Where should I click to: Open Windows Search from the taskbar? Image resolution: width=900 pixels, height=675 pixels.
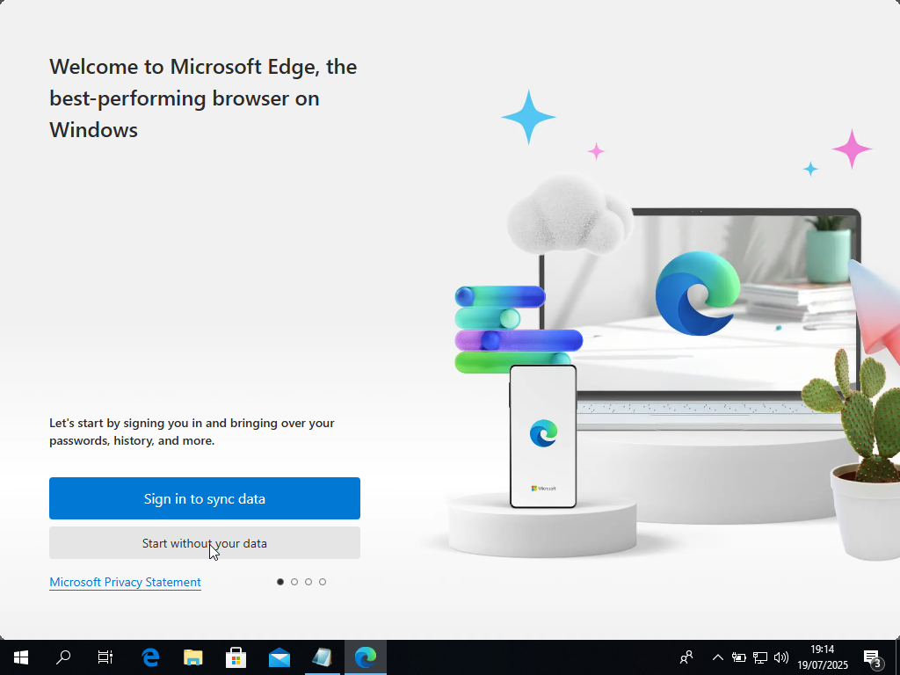[62, 657]
